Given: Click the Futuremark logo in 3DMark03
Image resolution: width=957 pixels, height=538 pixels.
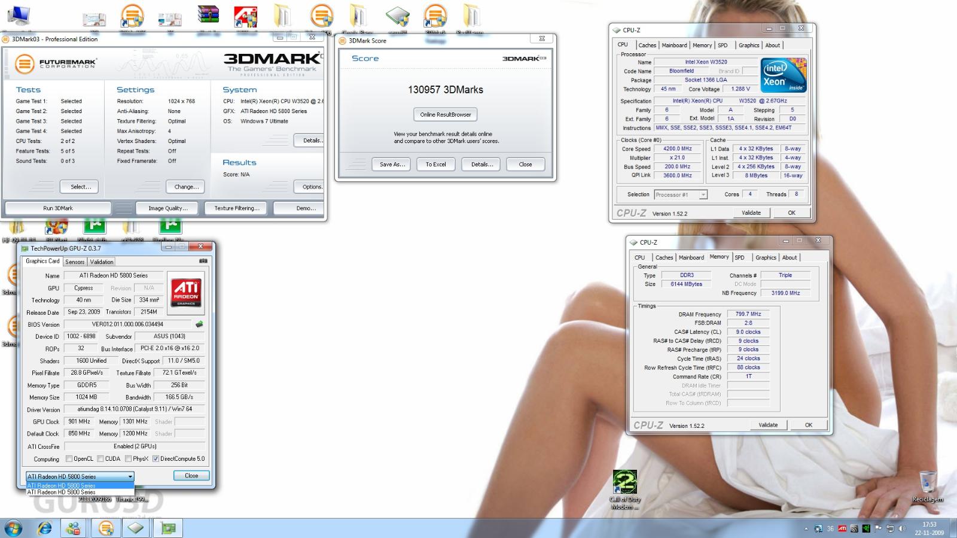Looking at the screenshot, I should coord(56,63).
